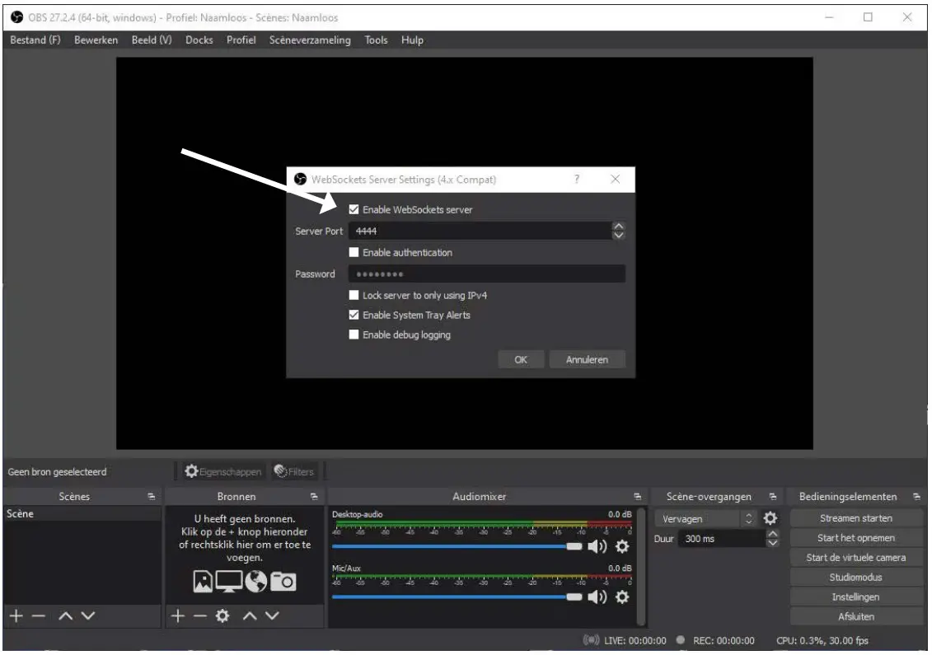The width and height of the screenshot is (932, 655).
Task: Decrease Duur duration with down arrow
Action: coord(773,543)
